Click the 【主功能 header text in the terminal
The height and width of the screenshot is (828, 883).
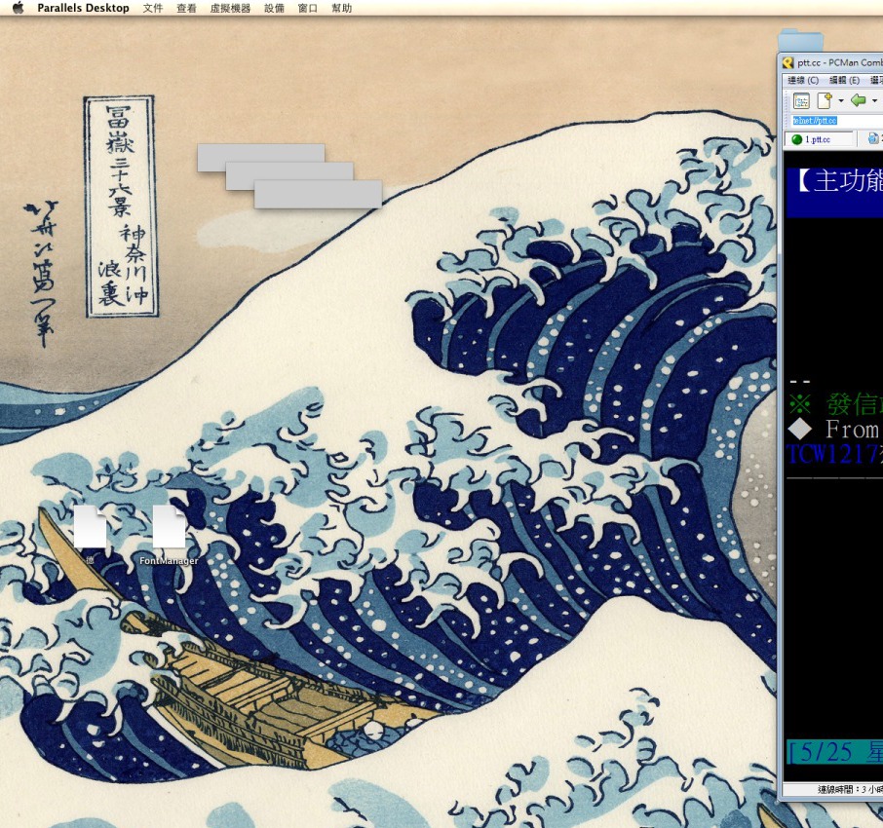click(839, 181)
